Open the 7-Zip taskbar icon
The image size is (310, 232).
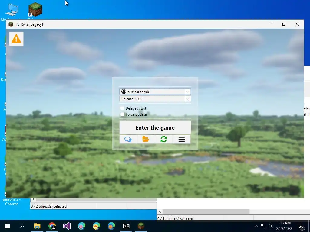tap(126, 226)
